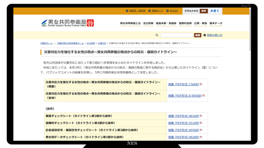Click the guideline （全体） row label
Screen dimensions: 264x148
click(x=103, y=96)
